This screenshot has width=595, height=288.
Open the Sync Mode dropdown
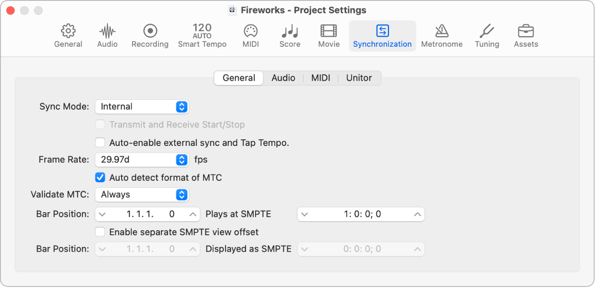coord(142,107)
